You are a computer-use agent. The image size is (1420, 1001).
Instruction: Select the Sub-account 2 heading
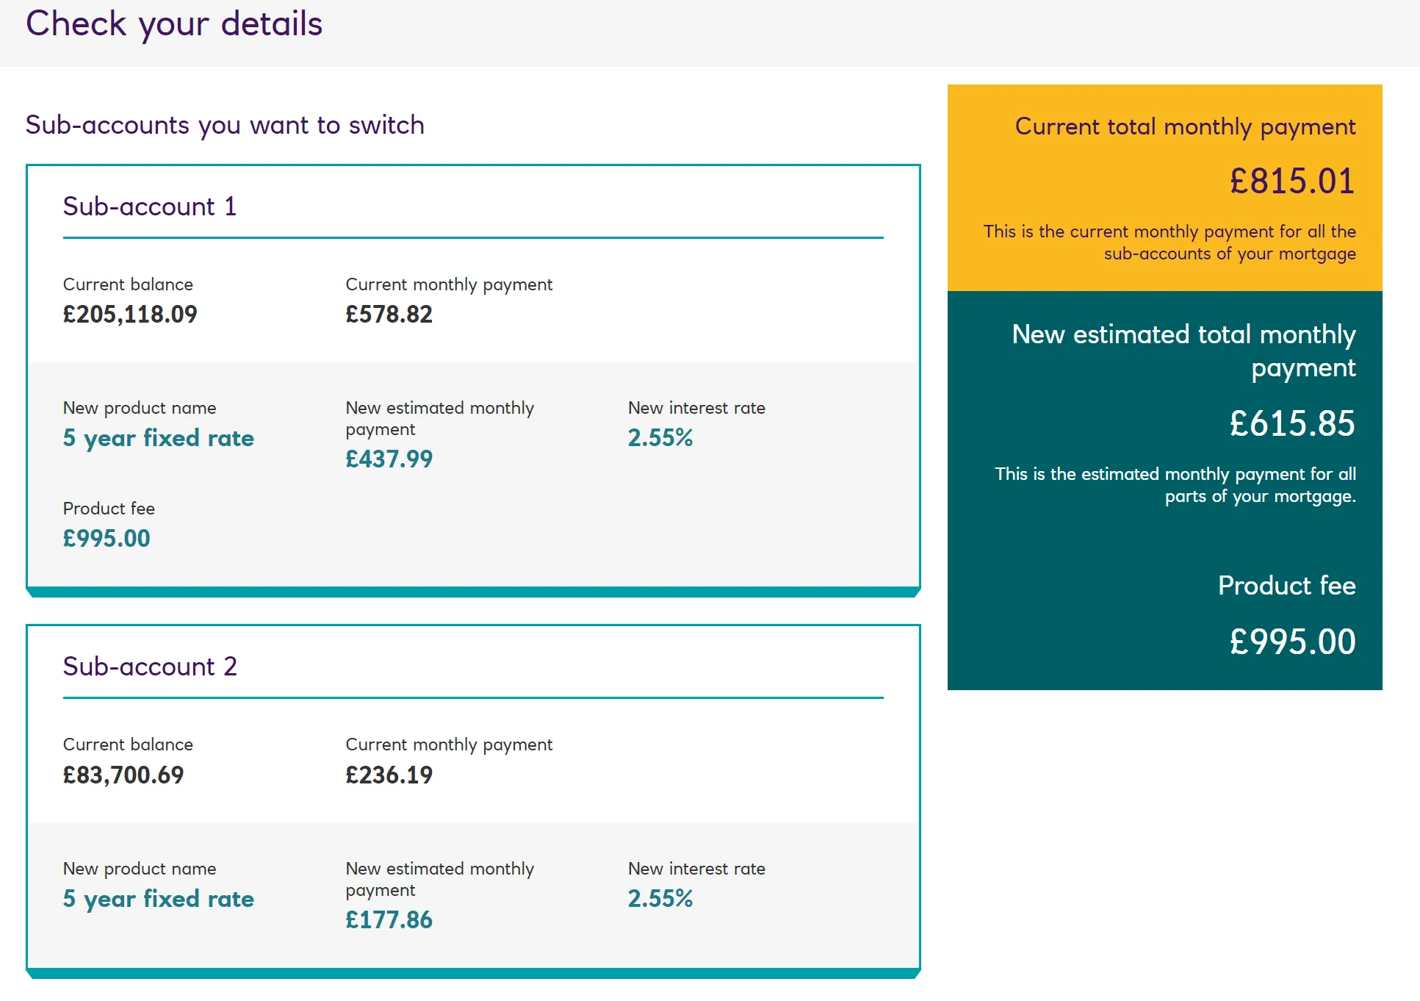[x=150, y=667]
